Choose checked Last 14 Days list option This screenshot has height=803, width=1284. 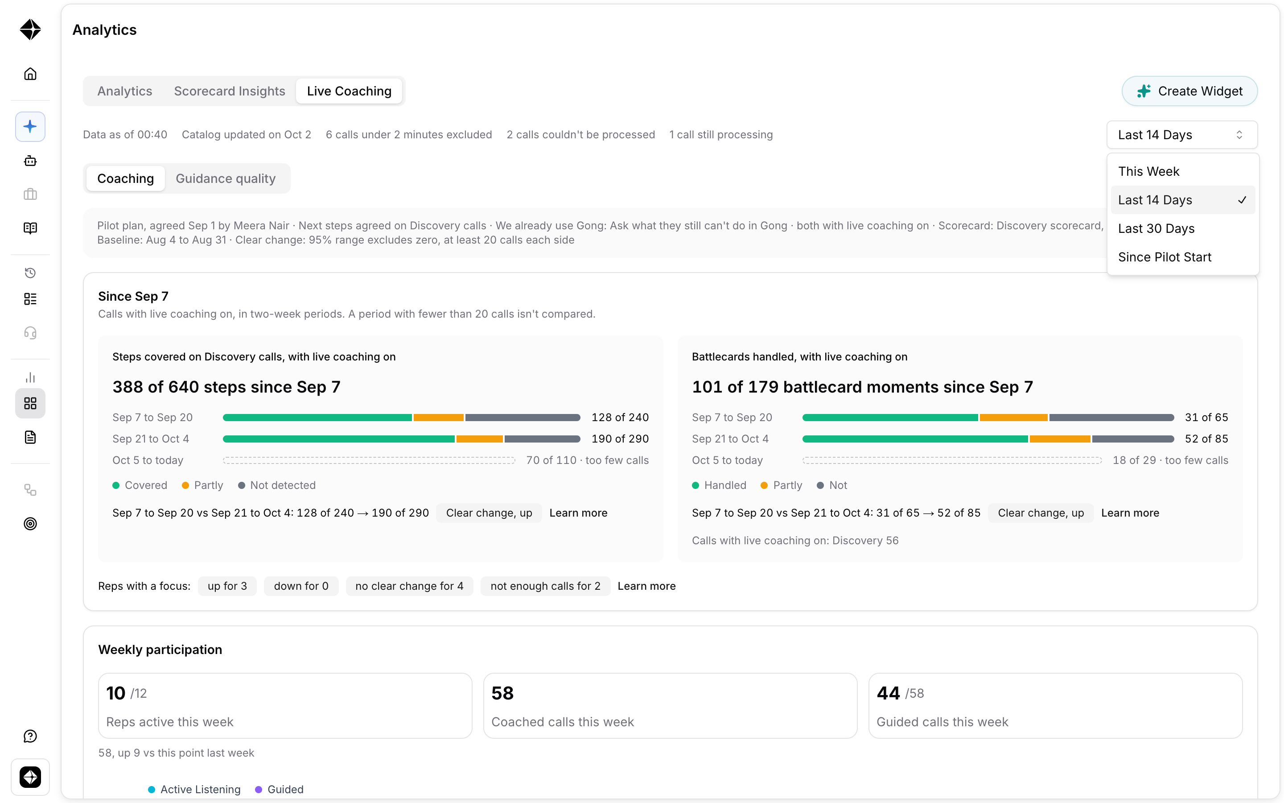[x=1183, y=200]
